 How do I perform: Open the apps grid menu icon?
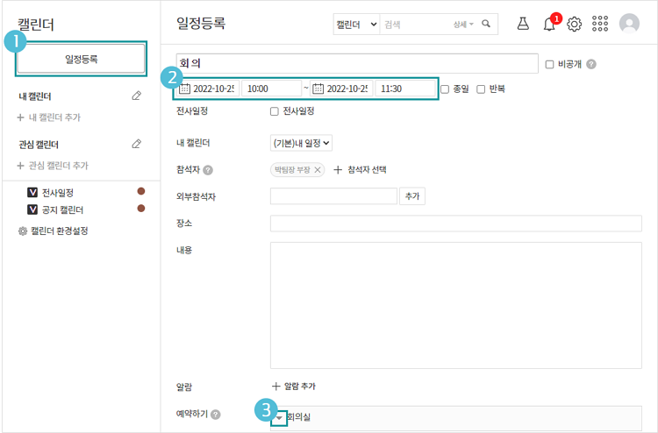pyautogui.click(x=600, y=24)
